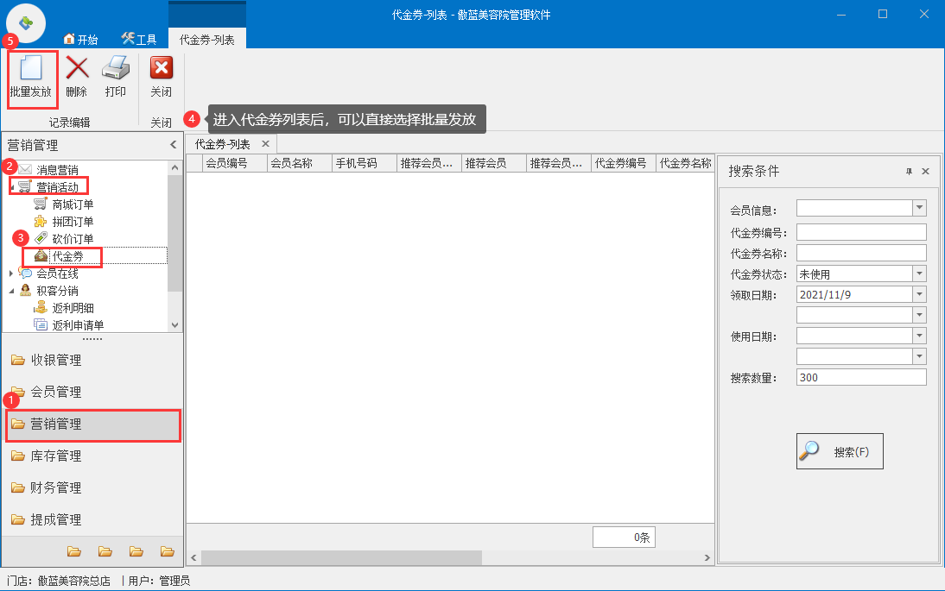Screen dimensions: 945x591
Task: Collapse the 积客分销 tree node arrow
Action: pyautogui.click(x=11, y=291)
